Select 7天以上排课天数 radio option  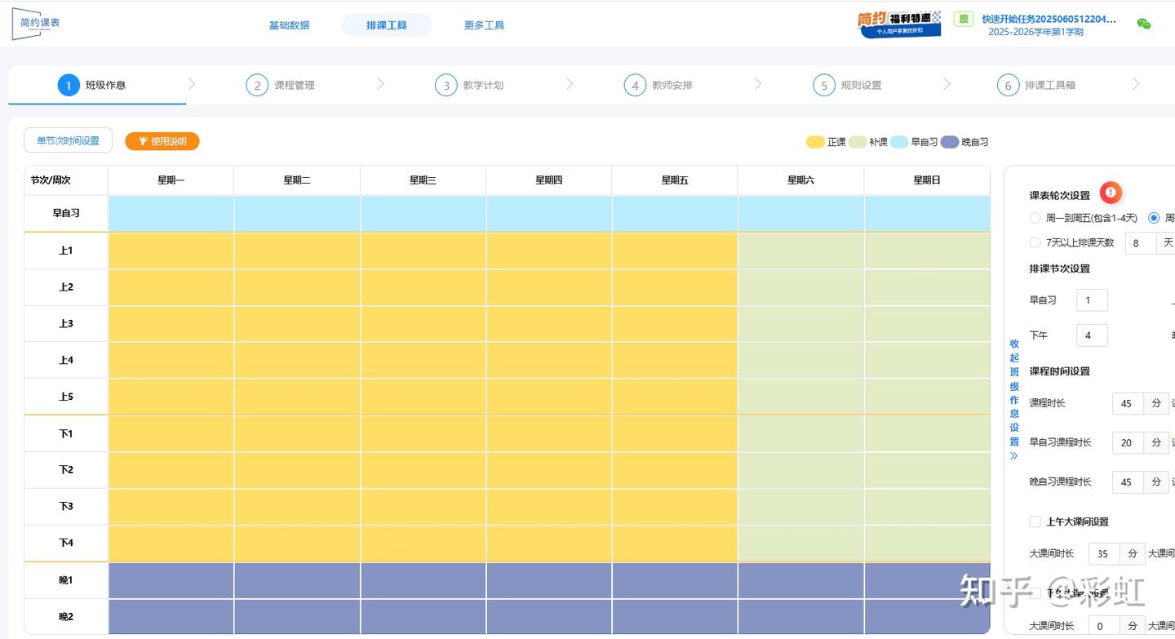pos(1035,242)
